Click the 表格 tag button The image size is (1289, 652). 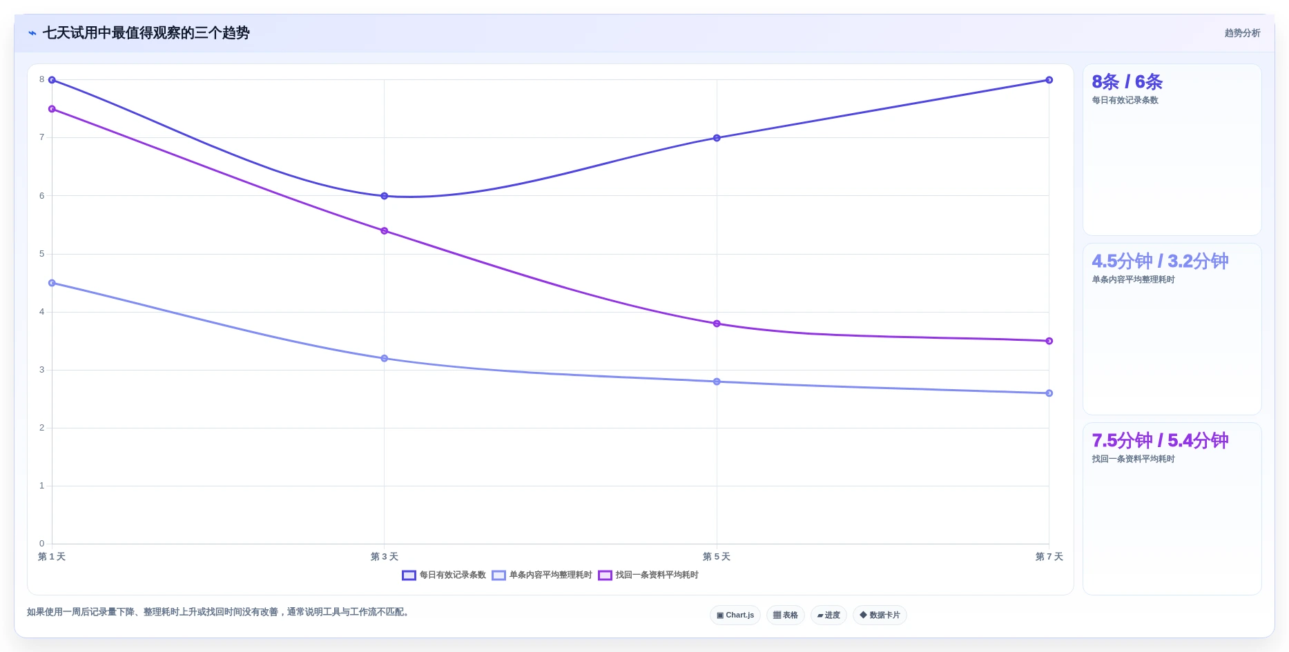[786, 615]
